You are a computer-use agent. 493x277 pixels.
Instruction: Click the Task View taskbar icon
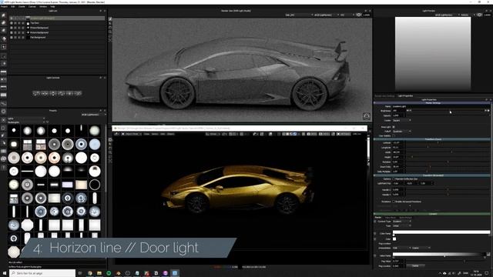click(x=80, y=273)
